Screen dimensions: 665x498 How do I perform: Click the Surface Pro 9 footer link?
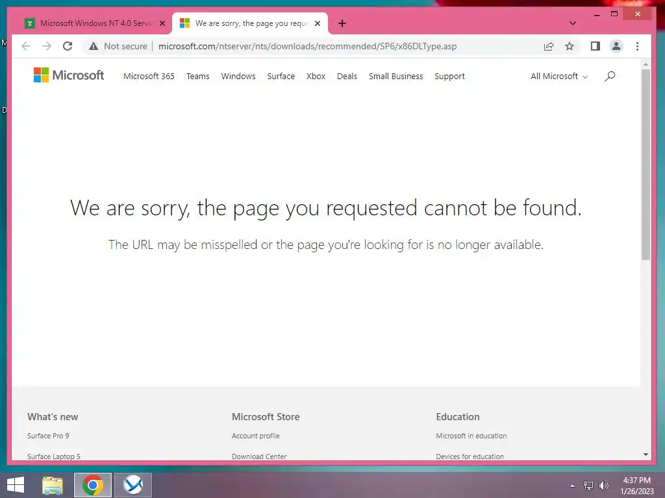click(48, 436)
